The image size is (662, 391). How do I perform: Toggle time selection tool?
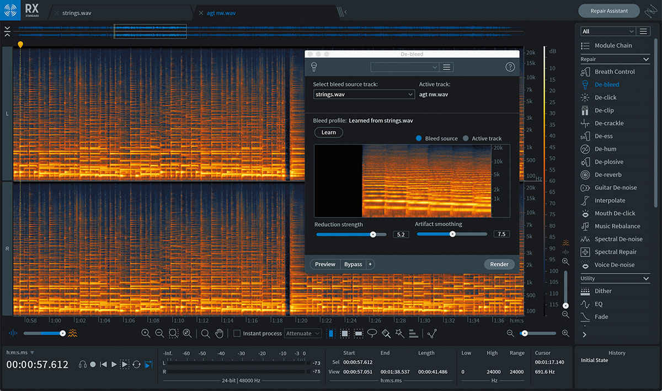[331, 333]
